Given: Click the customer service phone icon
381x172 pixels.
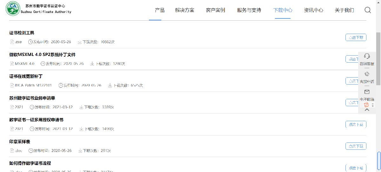Looking at the screenshot, I should (367, 74).
